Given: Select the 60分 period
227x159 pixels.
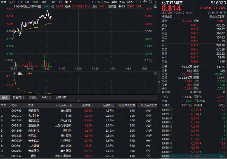Looking at the screenshot, I should pos(53,2).
